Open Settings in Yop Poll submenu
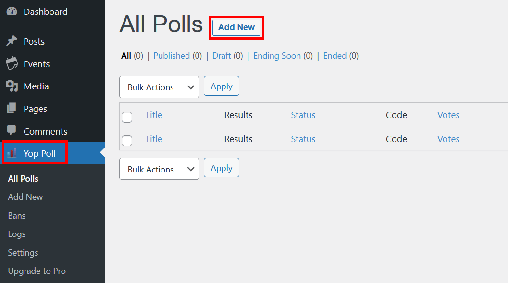This screenshot has width=508, height=283. pyautogui.click(x=23, y=253)
